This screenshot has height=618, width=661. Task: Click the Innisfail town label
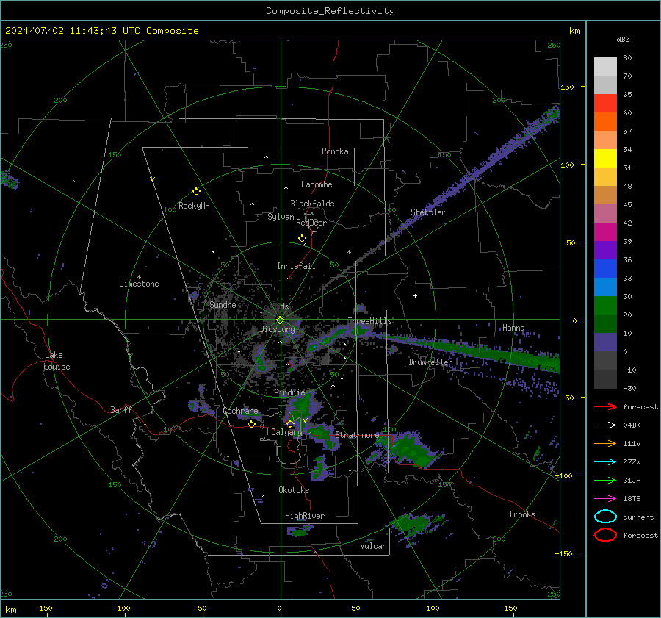click(x=296, y=266)
